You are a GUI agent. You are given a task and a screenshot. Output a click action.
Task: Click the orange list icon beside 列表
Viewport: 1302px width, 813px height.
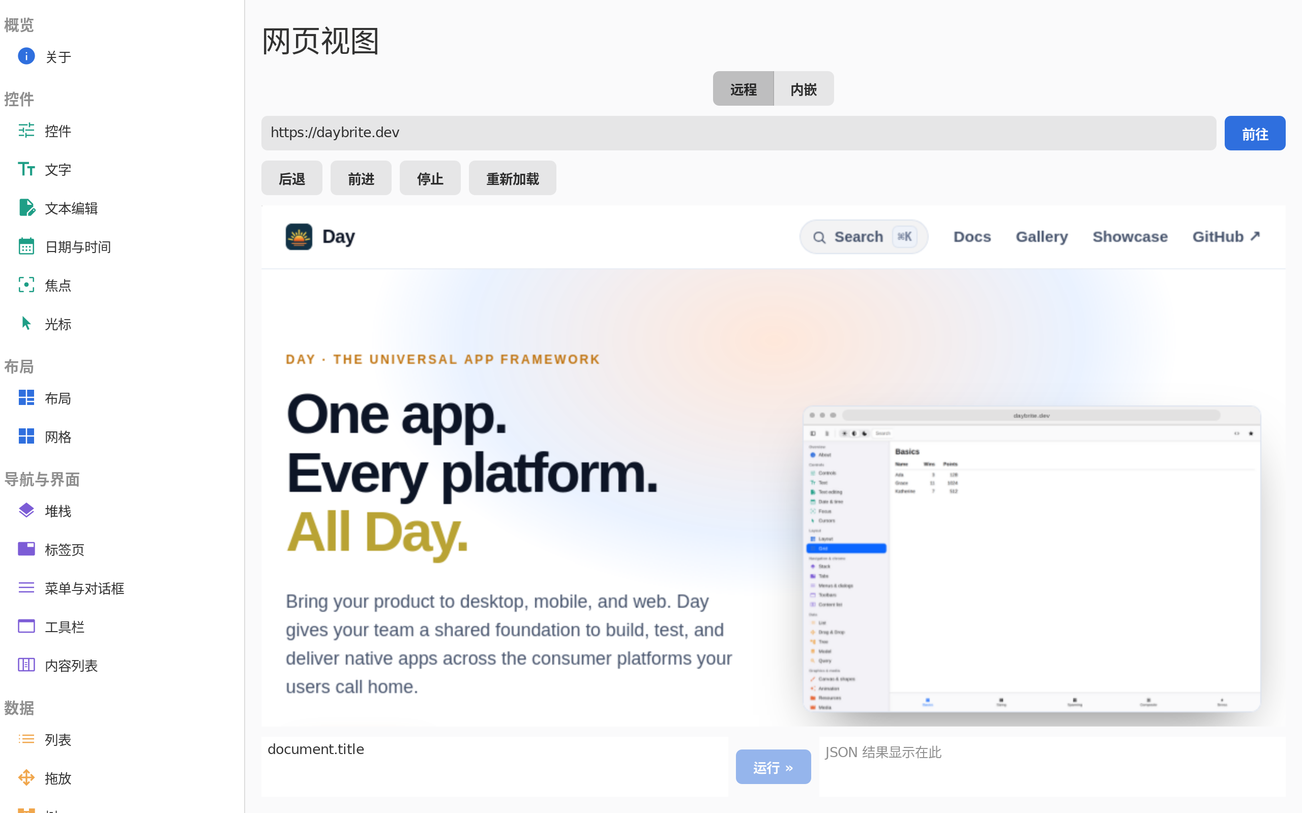[26, 739]
